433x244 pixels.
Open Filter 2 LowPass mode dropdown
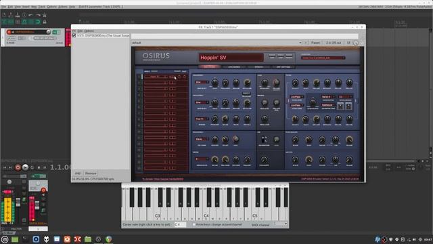[297, 105]
